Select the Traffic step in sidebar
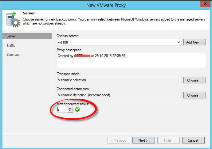212x149 pixels. point(11,45)
